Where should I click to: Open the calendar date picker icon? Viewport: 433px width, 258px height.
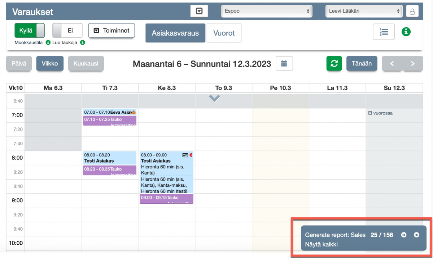coord(284,64)
